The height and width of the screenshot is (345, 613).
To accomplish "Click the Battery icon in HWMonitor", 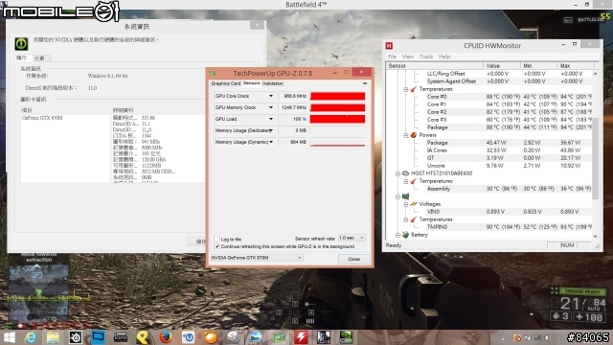I will click(405, 235).
